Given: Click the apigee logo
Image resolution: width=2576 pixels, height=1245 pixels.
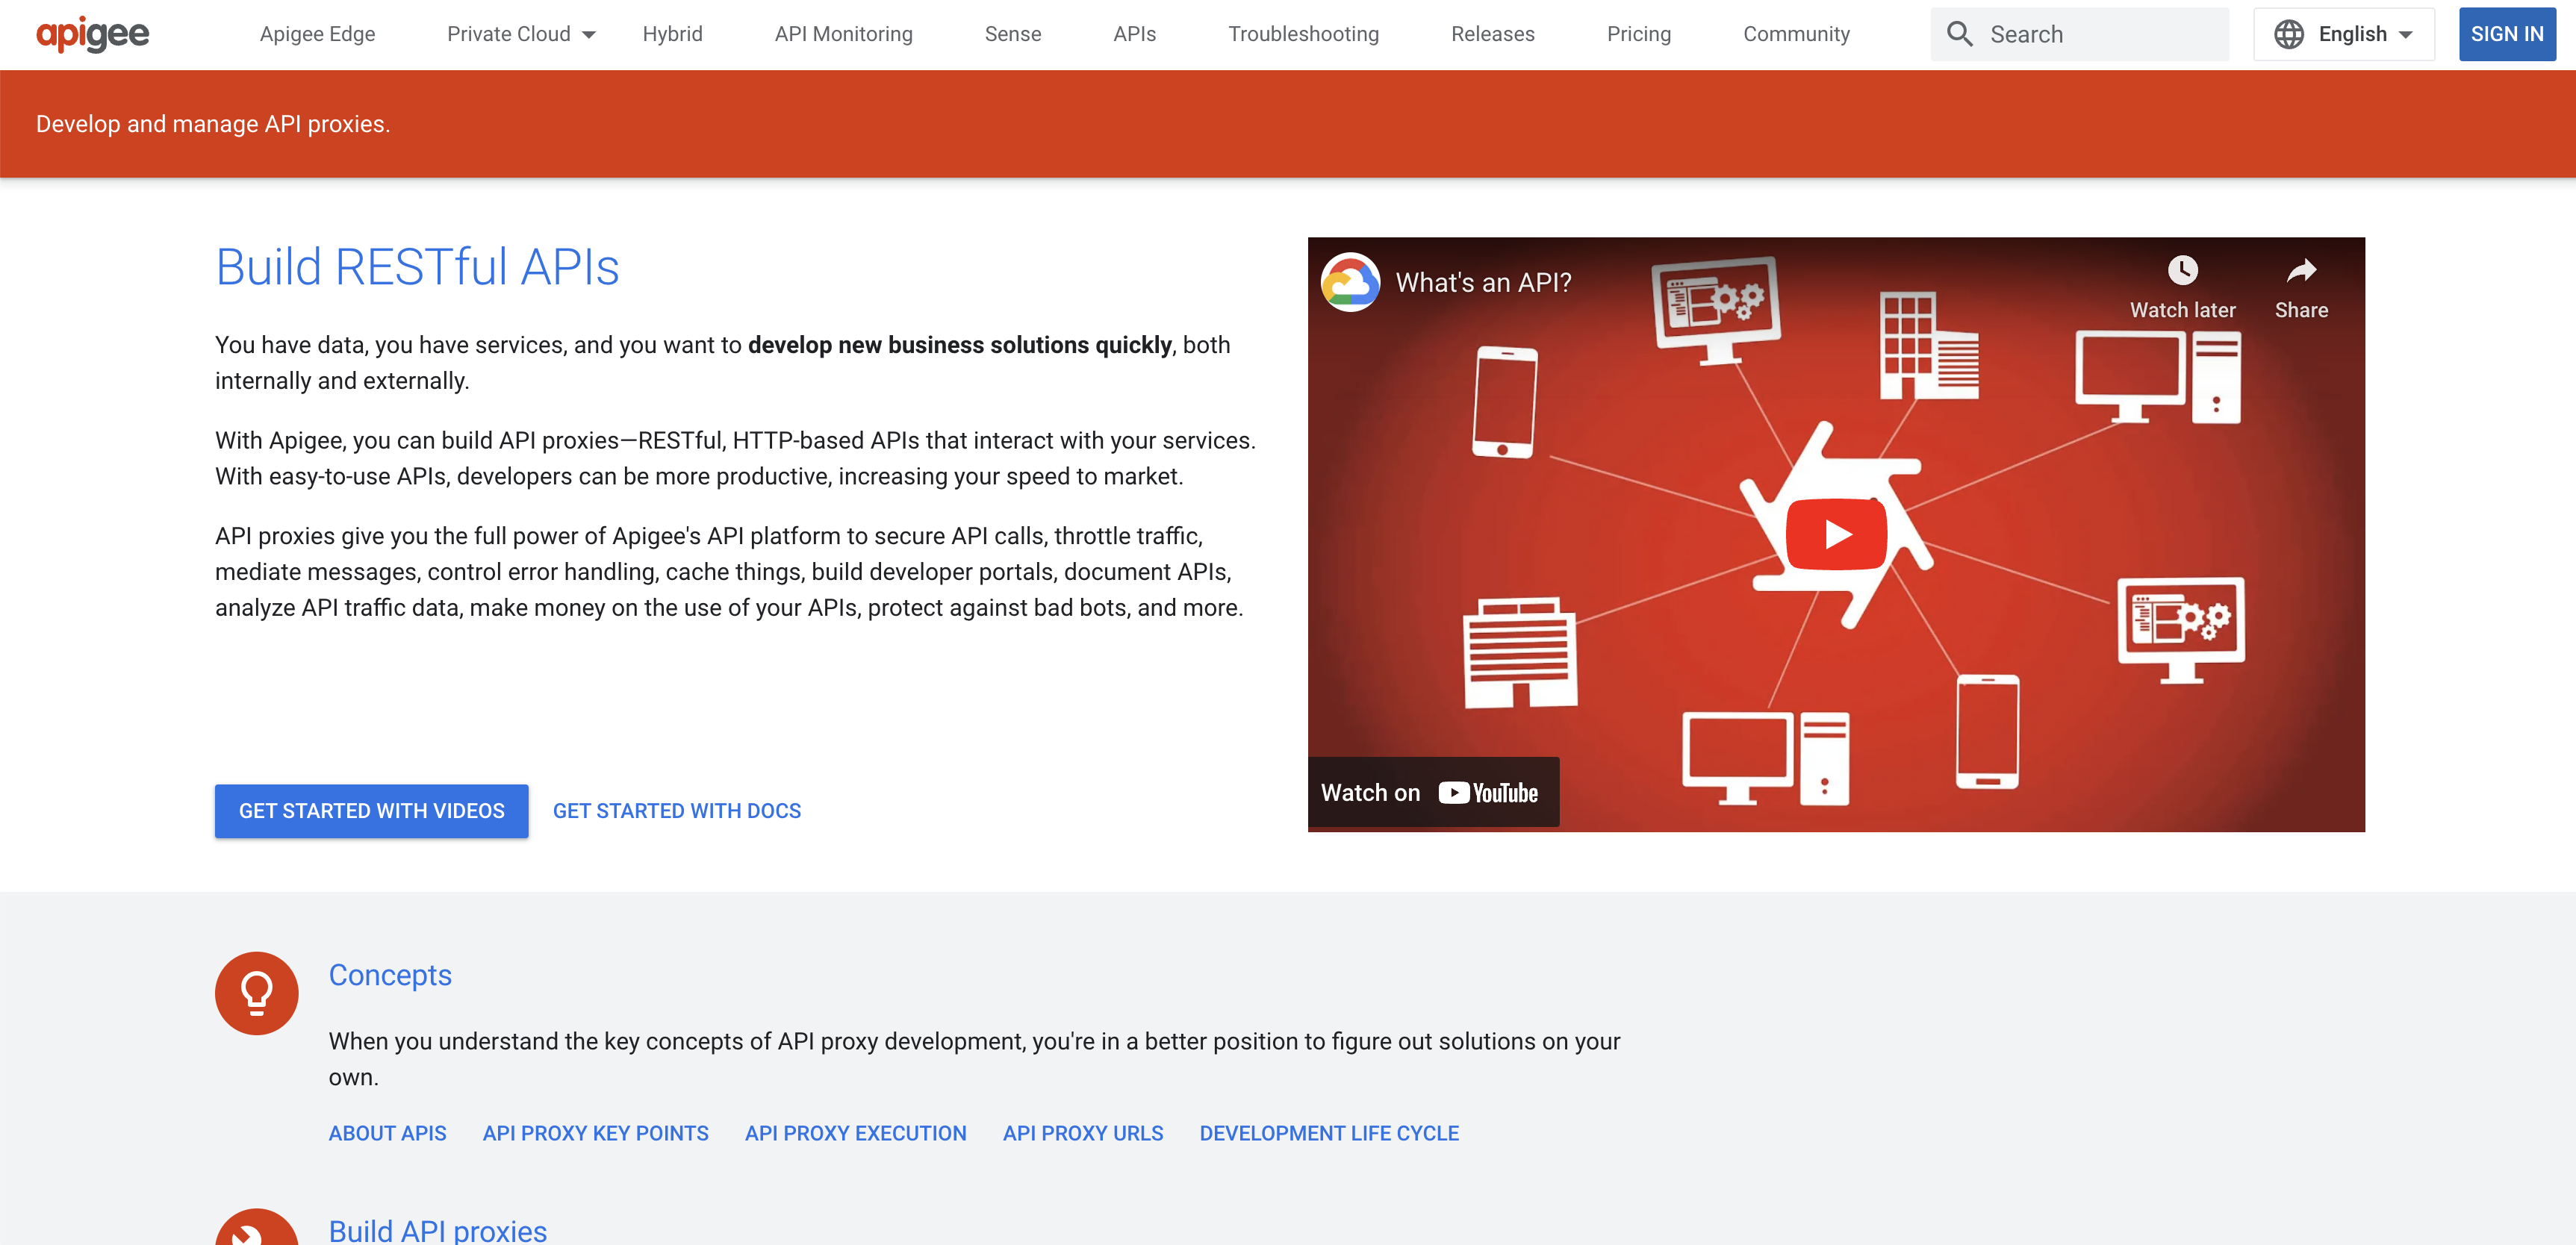Looking at the screenshot, I should click(92, 34).
